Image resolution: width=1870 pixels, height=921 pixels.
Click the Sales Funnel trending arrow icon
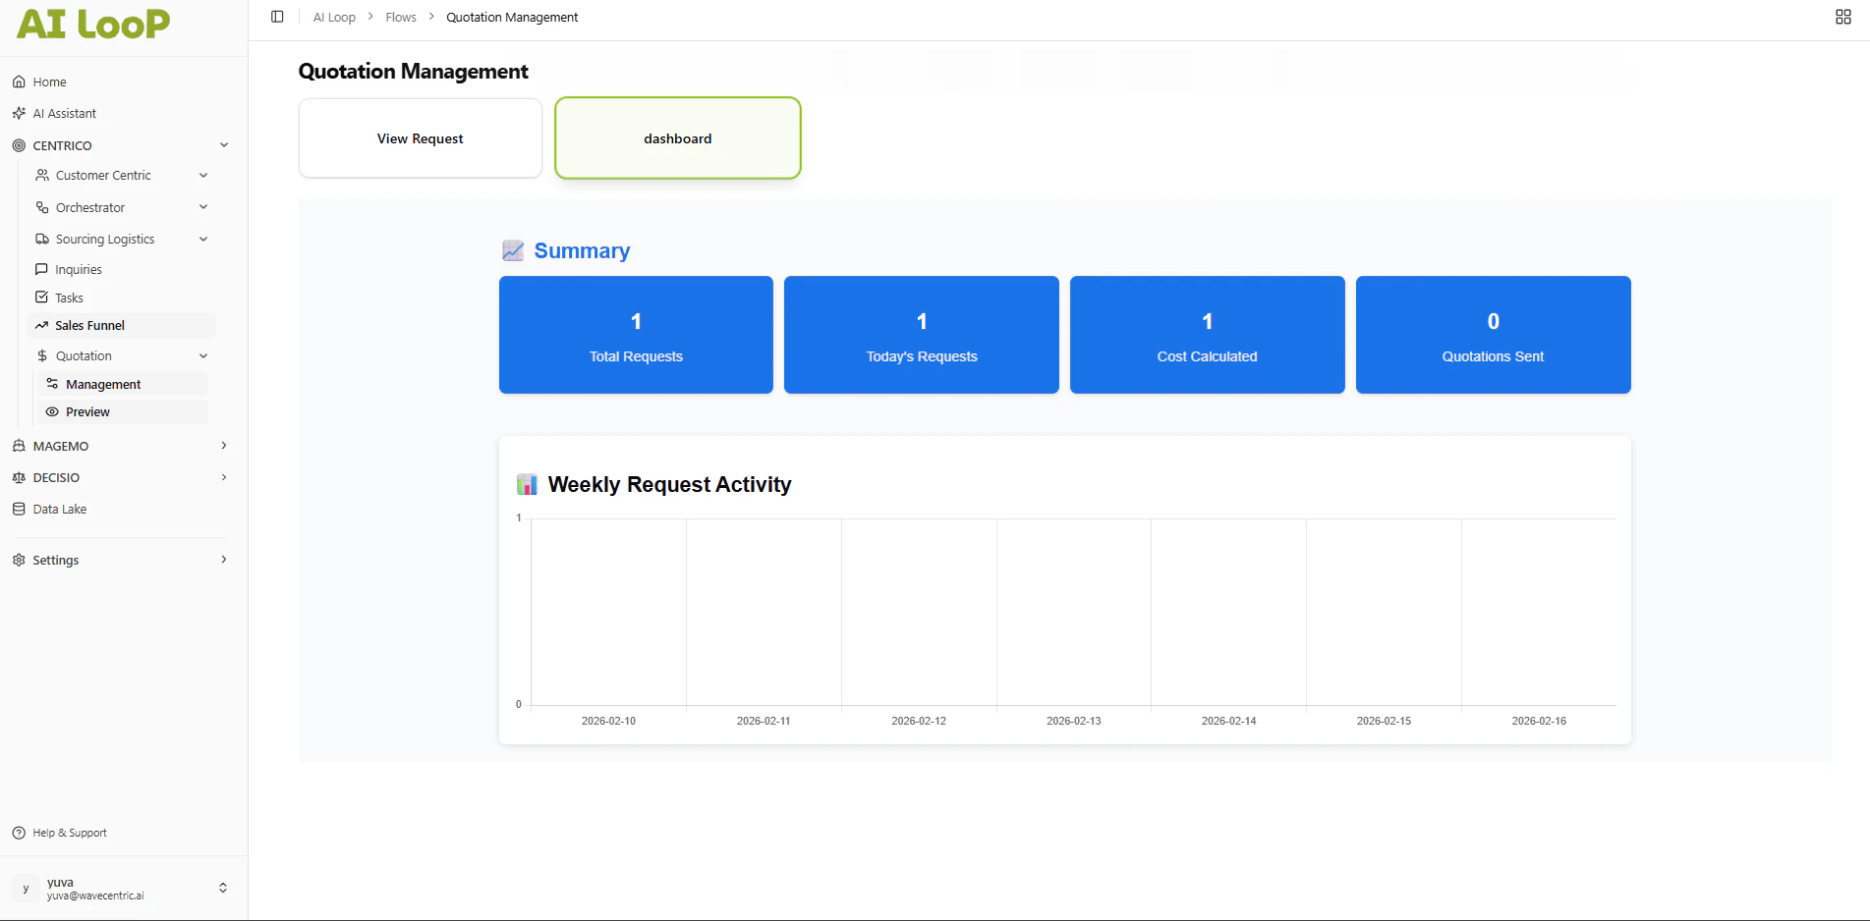[42, 325]
